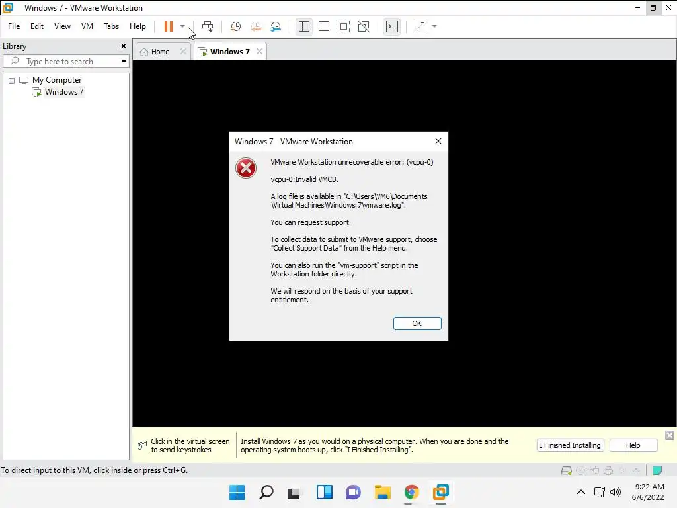This screenshot has height=508, width=677.
Task: Take a snapshot of this virtual machine
Action: (x=236, y=26)
